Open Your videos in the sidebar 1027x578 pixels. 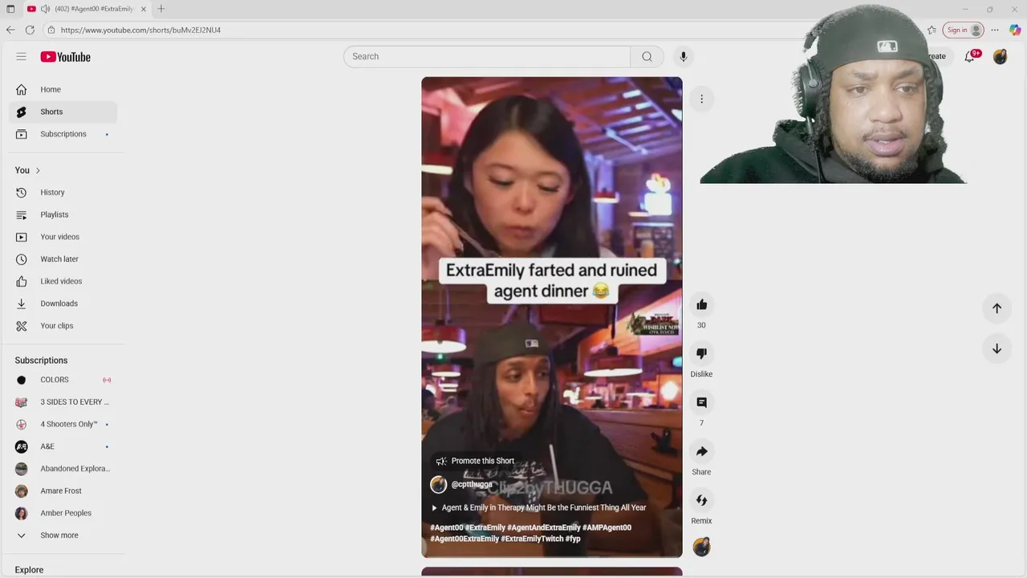point(63,237)
